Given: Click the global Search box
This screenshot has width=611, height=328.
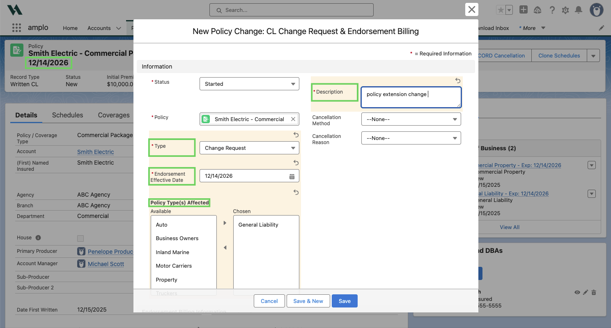Looking at the screenshot, I should (292, 10).
